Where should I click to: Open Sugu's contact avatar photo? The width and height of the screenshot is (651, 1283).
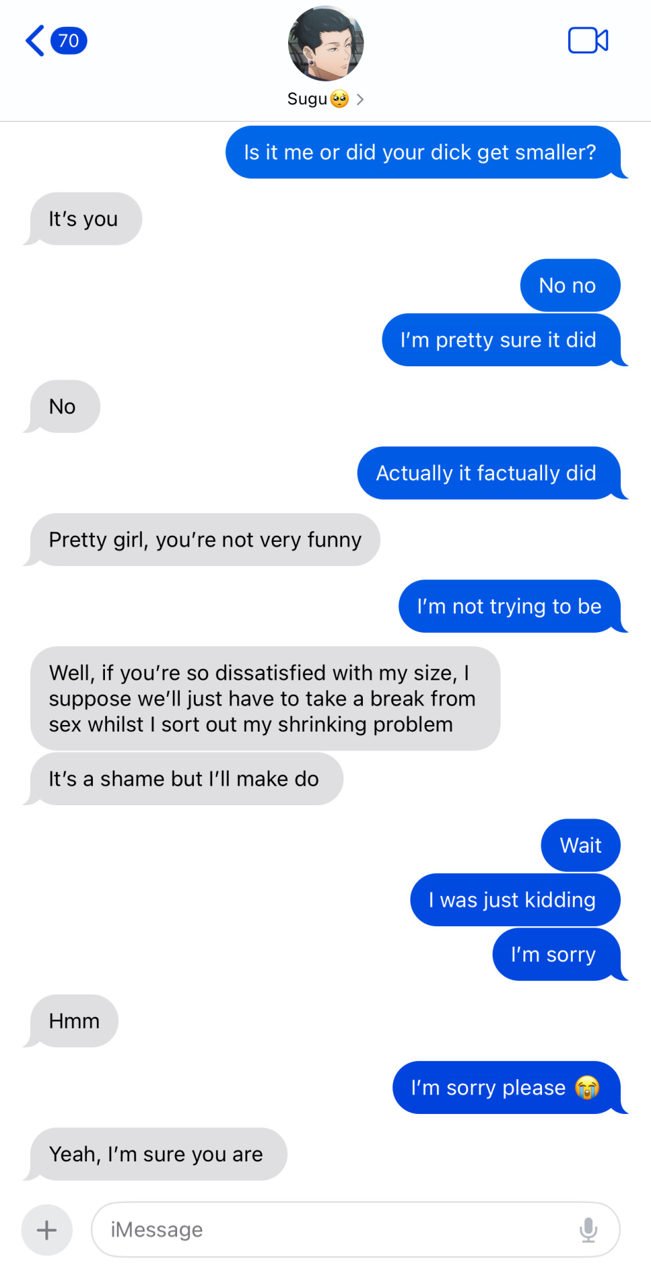pyautogui.click(x=325, y=44)
